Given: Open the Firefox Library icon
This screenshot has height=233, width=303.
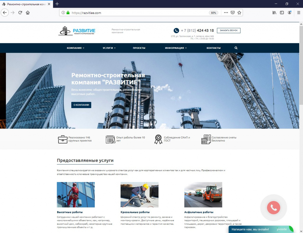Looking at the screenshot, I should tap(274, 13).
